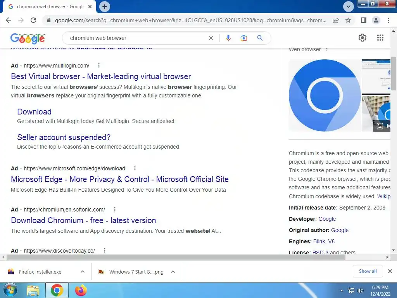The width and height of the screenshot is (397, 298).
Task: Open downloaded Firefox Installer.exe
Action: pos(40,272)
